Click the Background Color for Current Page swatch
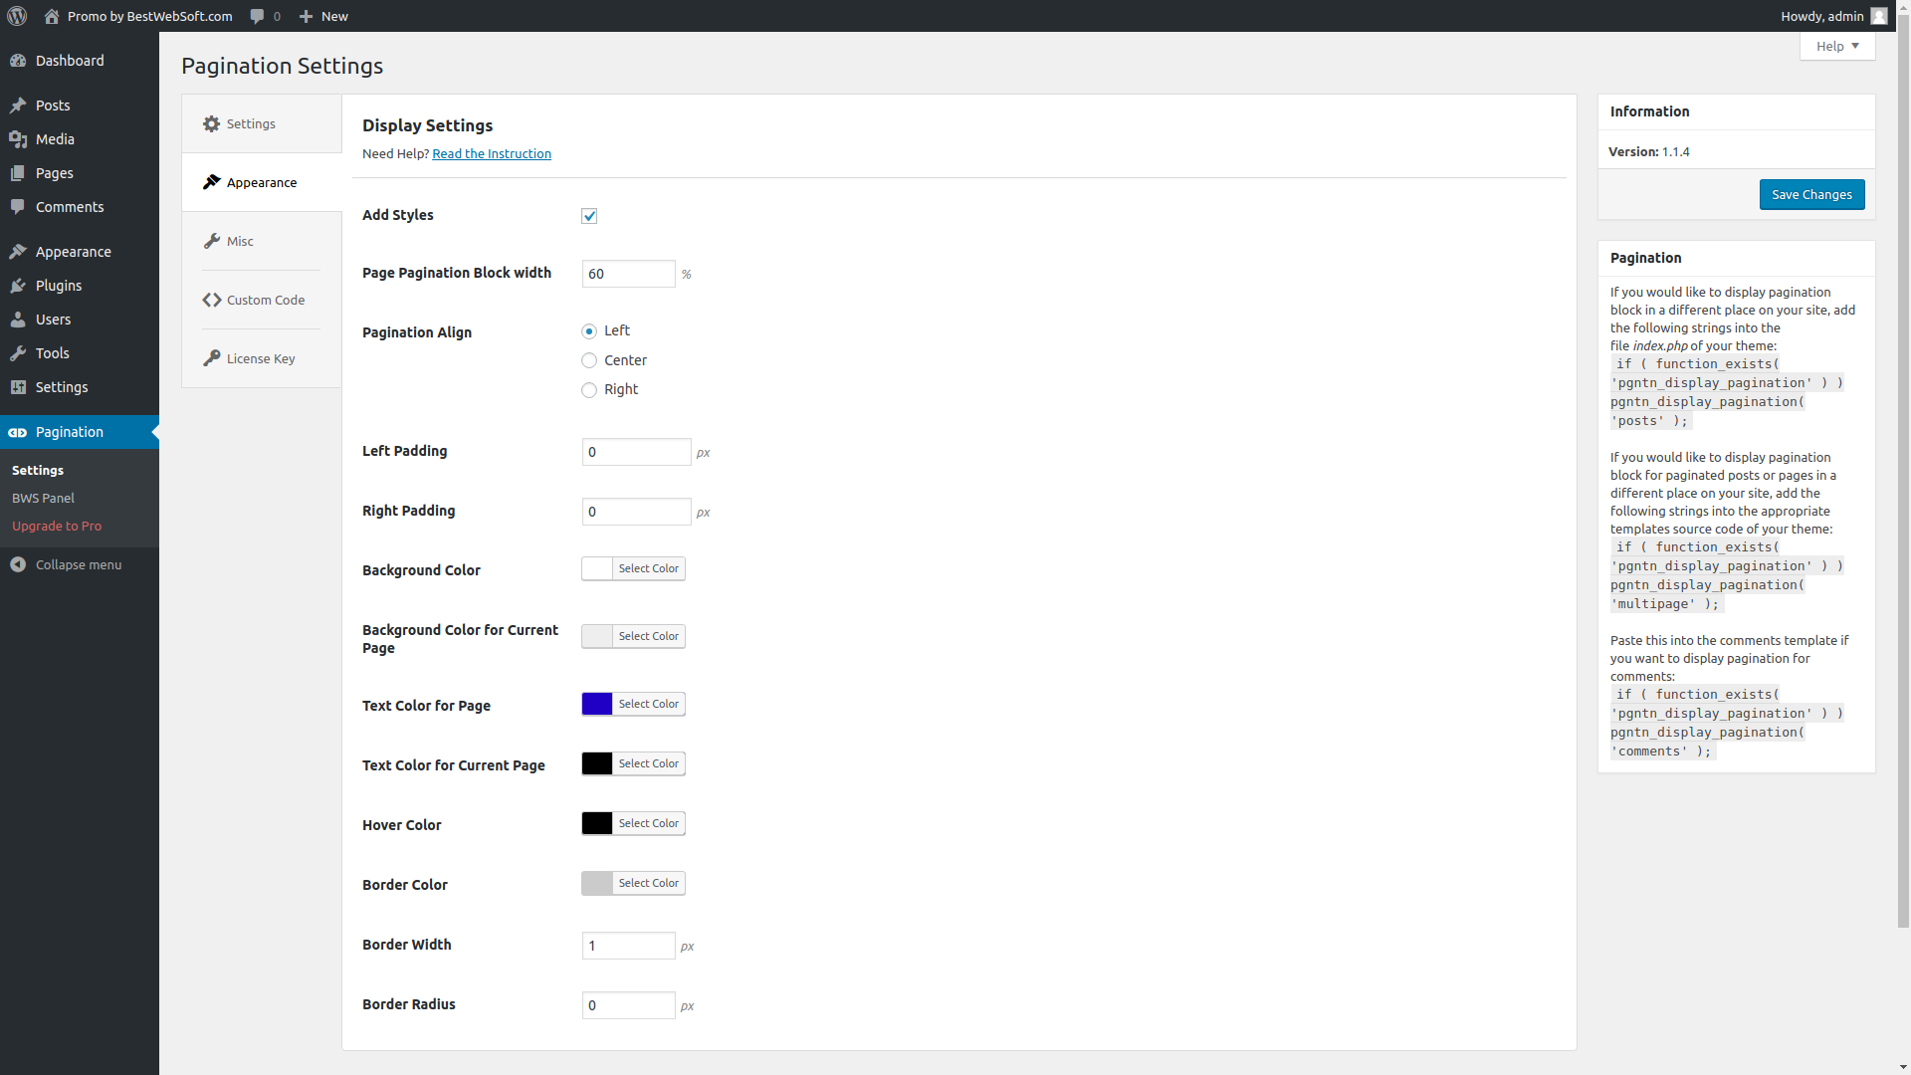 click(597, 636)
